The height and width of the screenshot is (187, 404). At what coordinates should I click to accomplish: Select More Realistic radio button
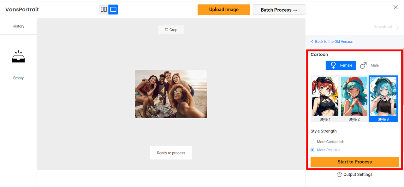point(312,150)
